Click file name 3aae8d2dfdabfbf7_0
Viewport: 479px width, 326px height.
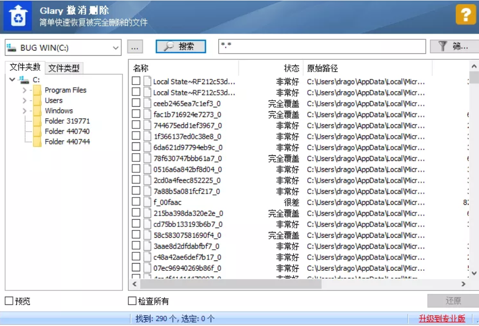186,247
